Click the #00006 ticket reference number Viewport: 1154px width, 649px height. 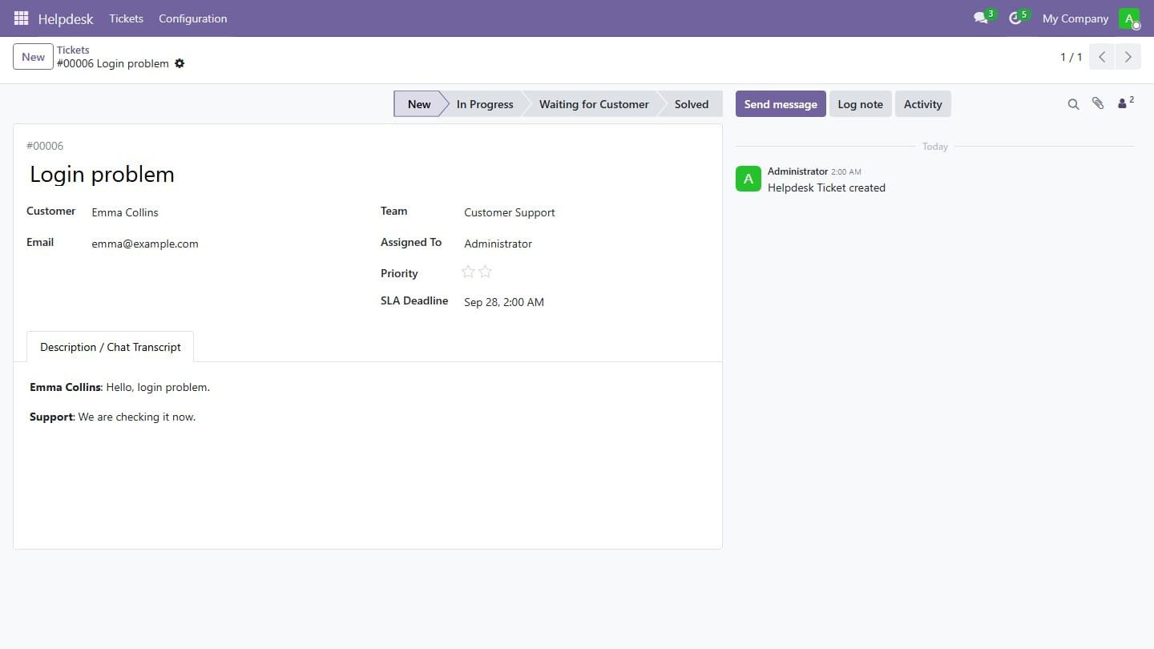coord(45,146)
